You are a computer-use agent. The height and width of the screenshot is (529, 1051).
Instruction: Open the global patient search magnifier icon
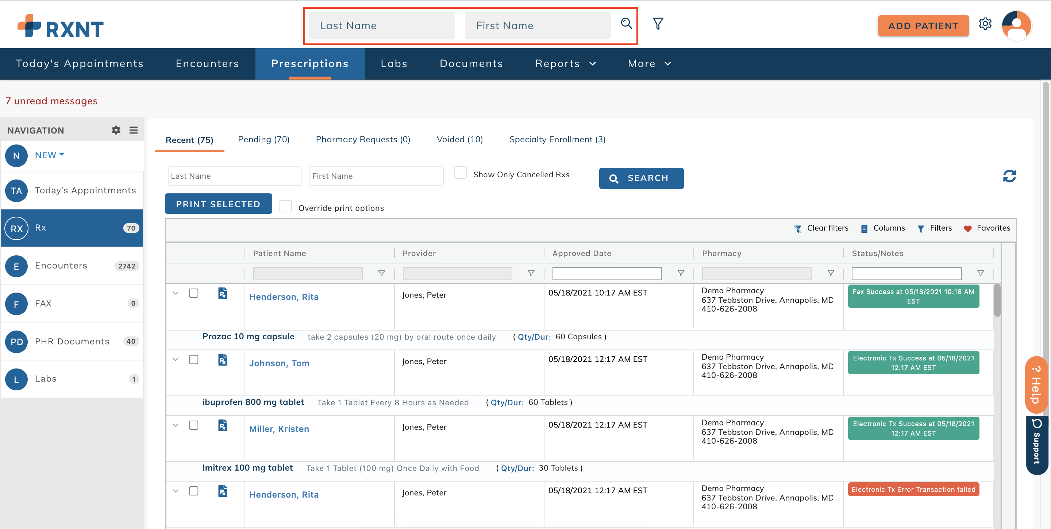coord(626,24)
